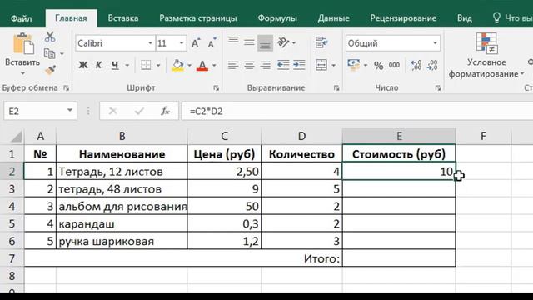Screen dimensions: 533x300
Task: Select row 7 header
Action: click(12, 258)
